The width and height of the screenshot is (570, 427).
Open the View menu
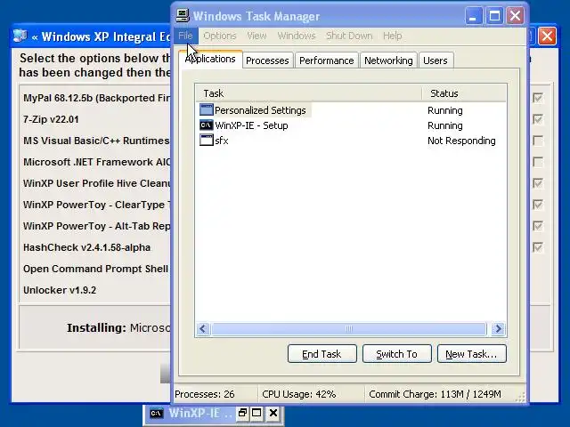pos(256,36)
